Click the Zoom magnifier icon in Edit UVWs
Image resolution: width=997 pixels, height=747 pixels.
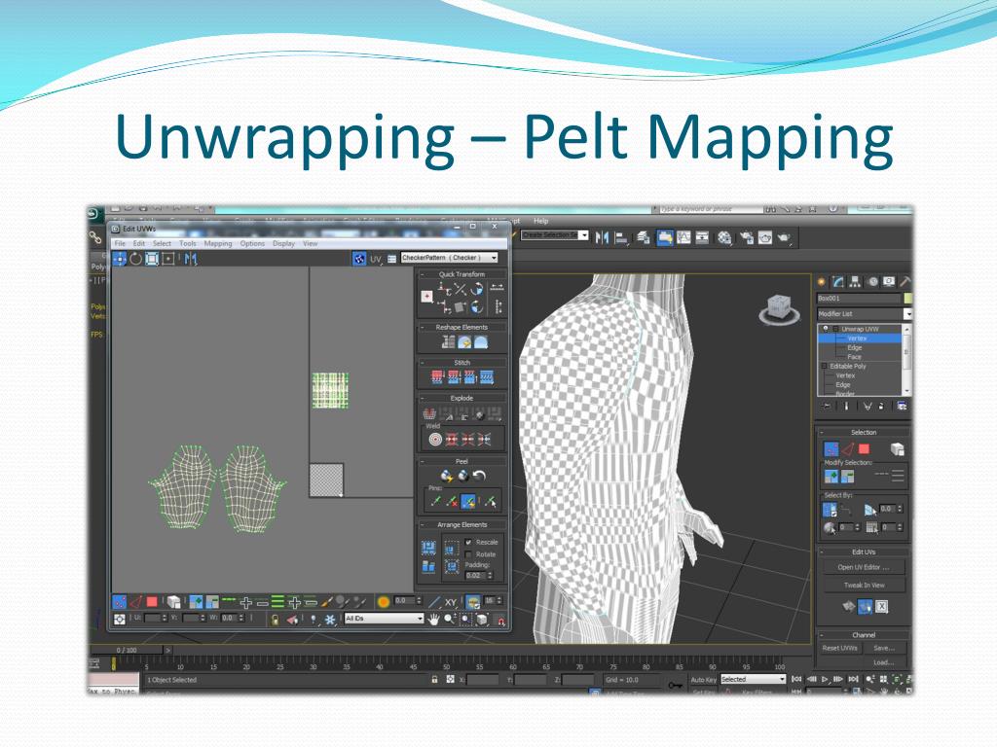point(450,620)
